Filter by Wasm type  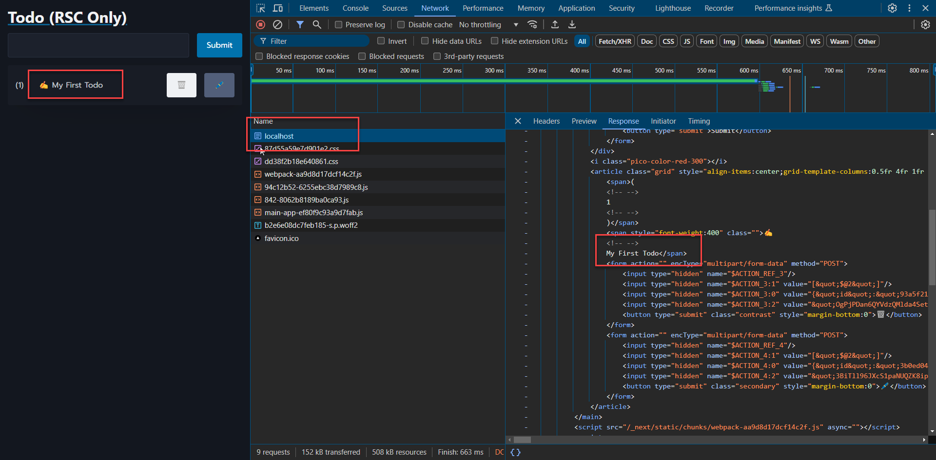[839, 41]
